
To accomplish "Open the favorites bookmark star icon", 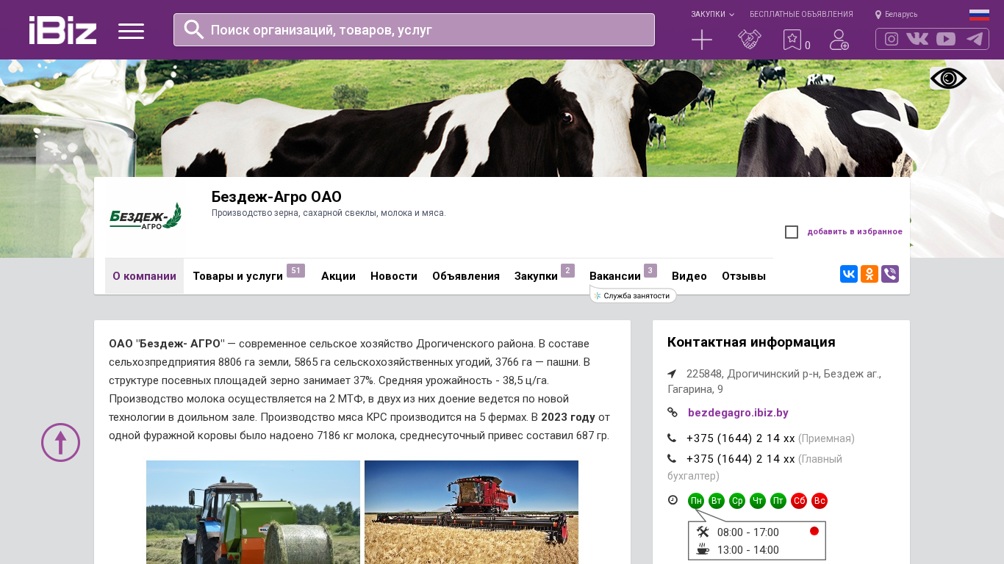I will click(x=792, y=40).
